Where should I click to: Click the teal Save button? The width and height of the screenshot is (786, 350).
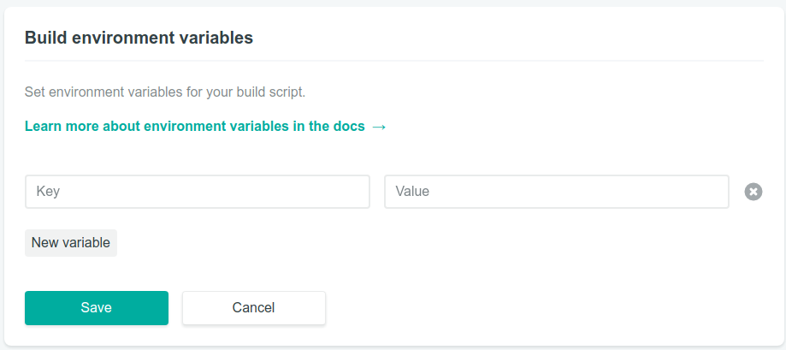coord(97,308)
